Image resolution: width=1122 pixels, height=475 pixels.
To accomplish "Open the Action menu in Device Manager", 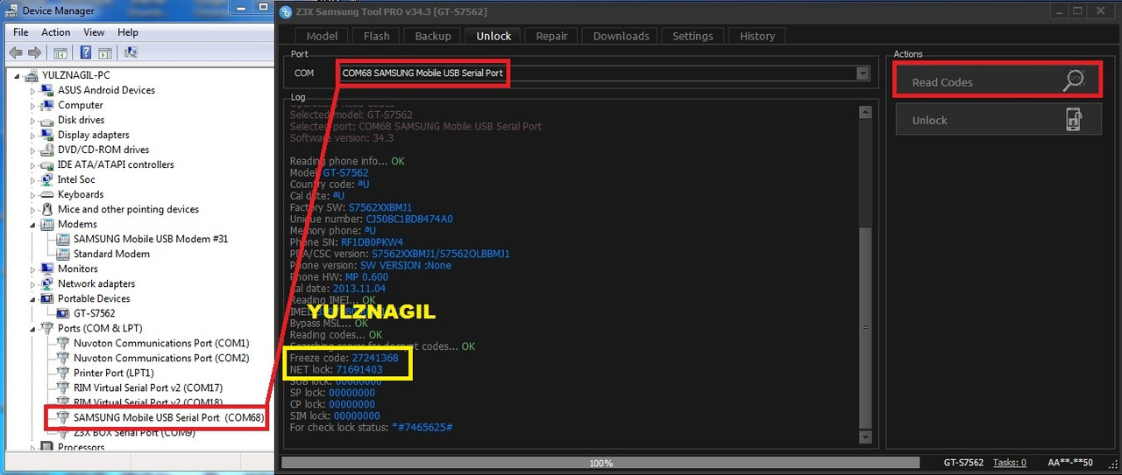I will (x=56, y=32).
